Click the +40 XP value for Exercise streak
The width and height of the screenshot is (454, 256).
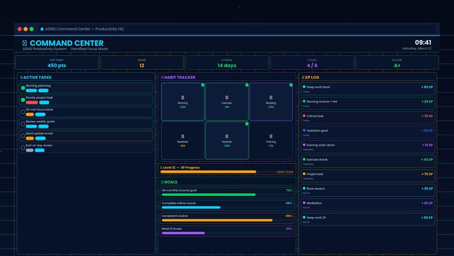[427, 159]
